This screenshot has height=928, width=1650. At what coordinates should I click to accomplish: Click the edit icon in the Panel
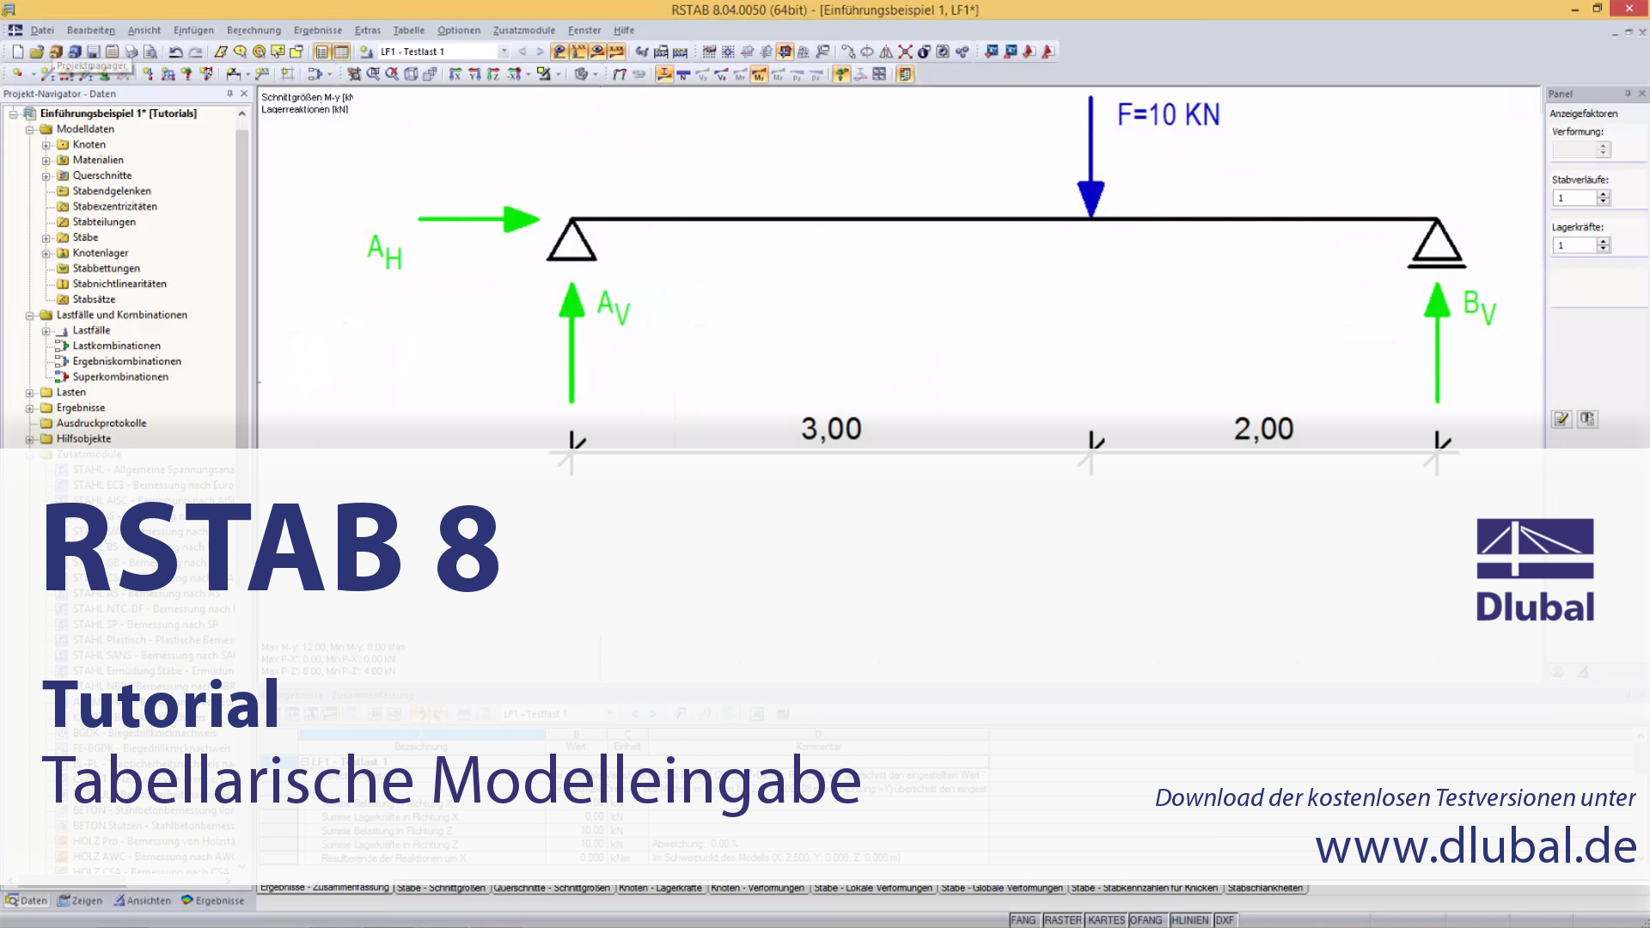pyautogui.click(x=1561, y=419)
